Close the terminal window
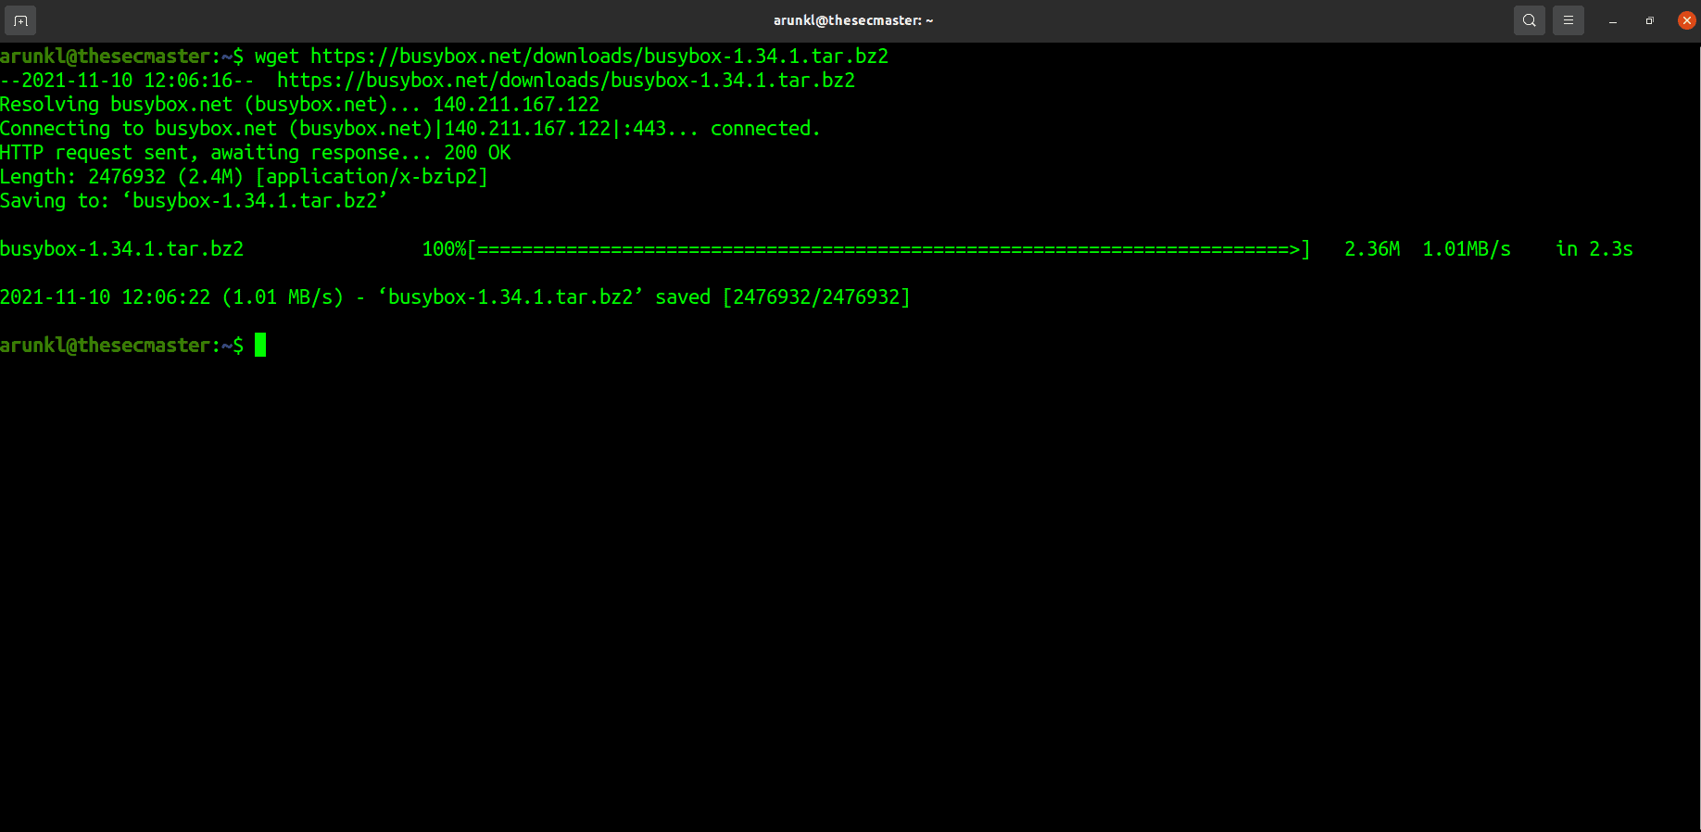The height and width of the screenshot is (832, 1701). pyautogui.click(x=1686, y=20)
